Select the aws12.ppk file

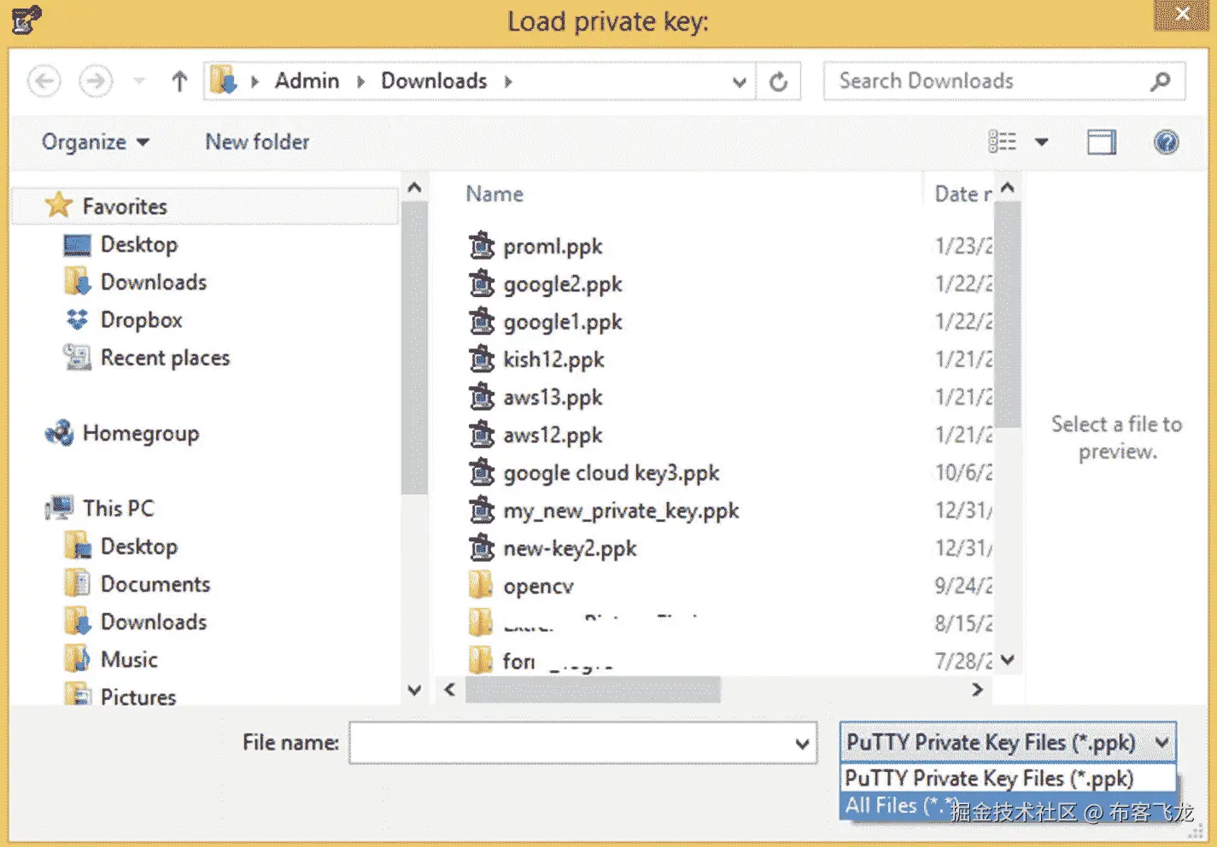(x=553, y=435)
